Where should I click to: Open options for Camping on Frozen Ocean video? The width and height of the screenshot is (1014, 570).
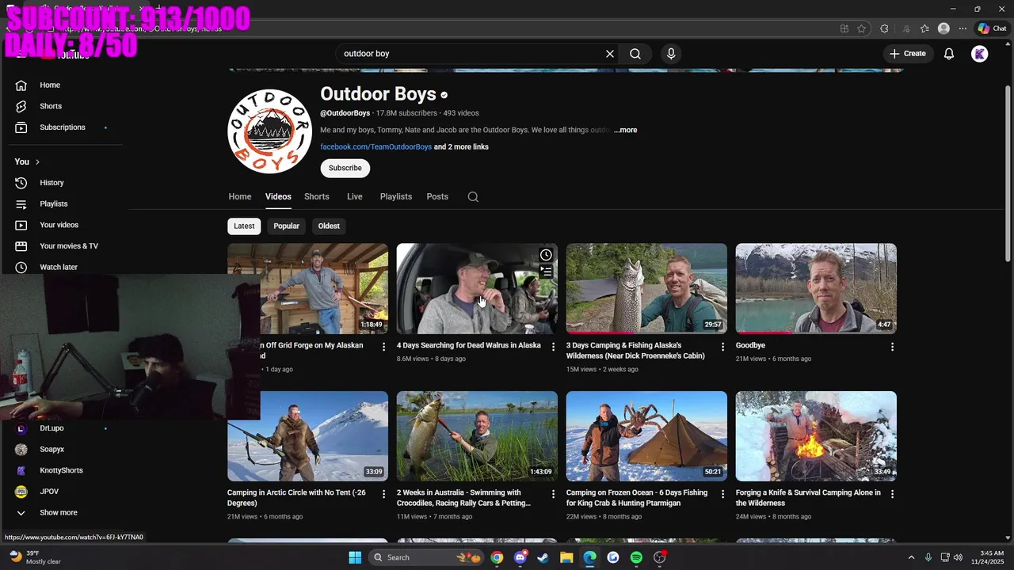point(722,494)
